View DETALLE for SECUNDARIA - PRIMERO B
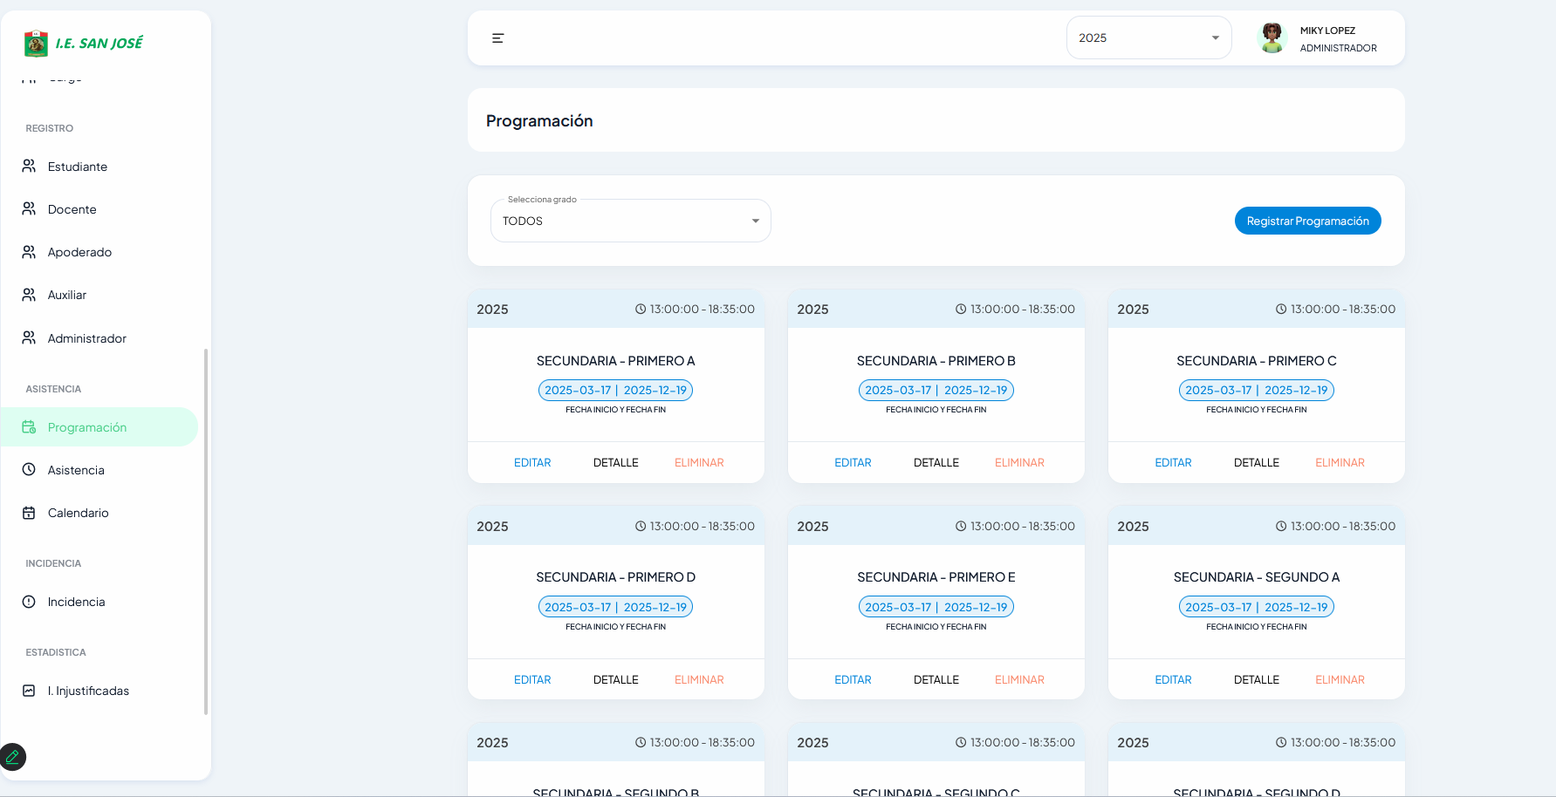1556x797 pixels. (936, 463)
